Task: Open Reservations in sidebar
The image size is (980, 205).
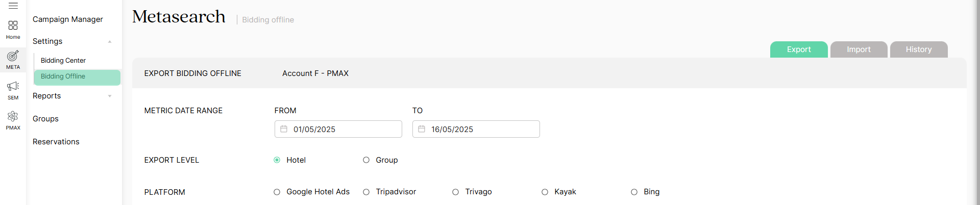Action: pos(56,142)
